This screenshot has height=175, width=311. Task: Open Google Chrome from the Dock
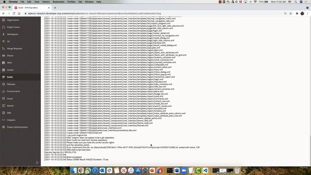coord(81,171)
